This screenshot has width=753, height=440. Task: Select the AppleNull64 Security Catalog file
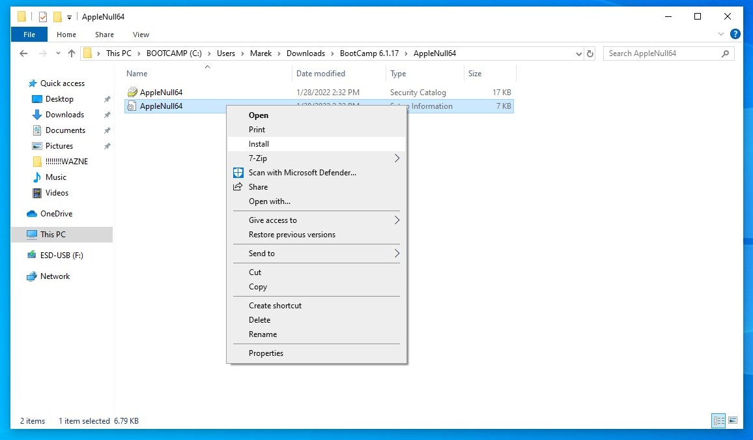[319, 92]
